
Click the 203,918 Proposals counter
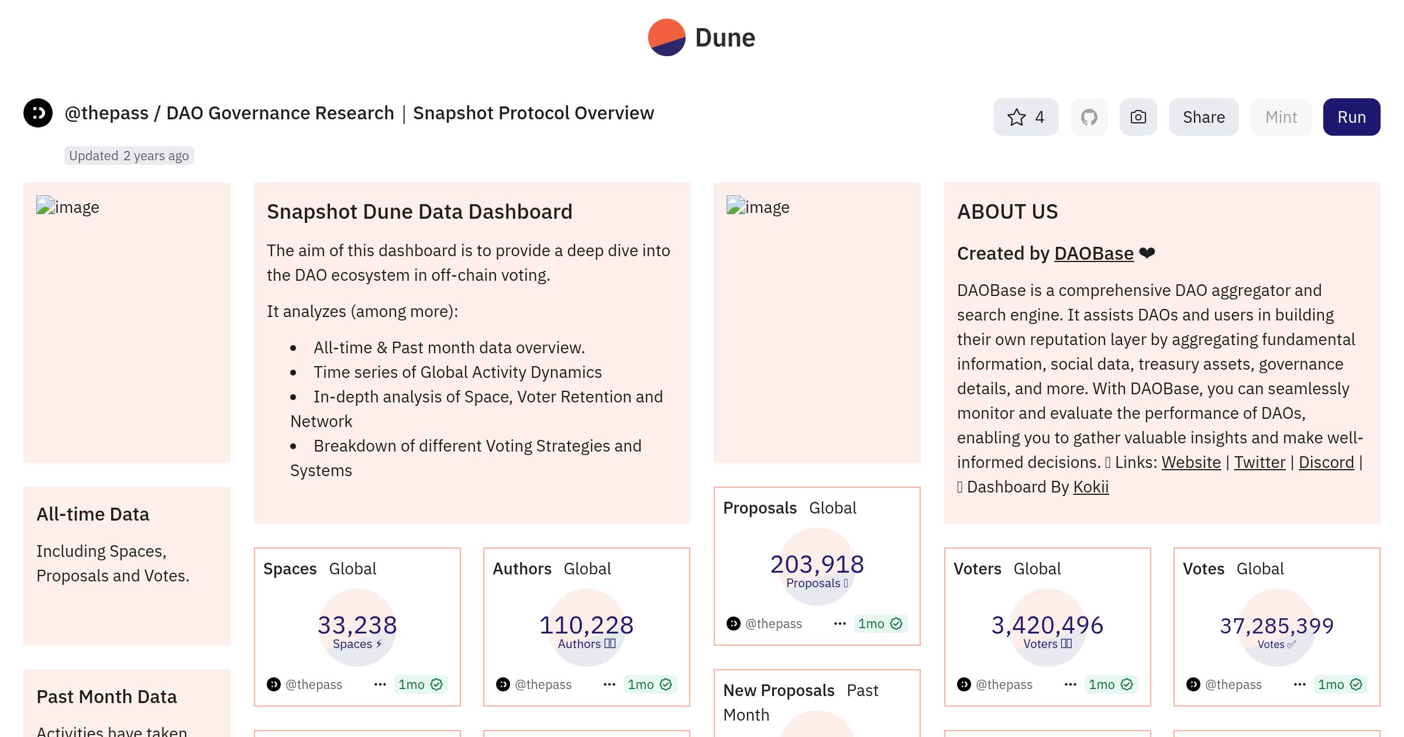(817, 565)
